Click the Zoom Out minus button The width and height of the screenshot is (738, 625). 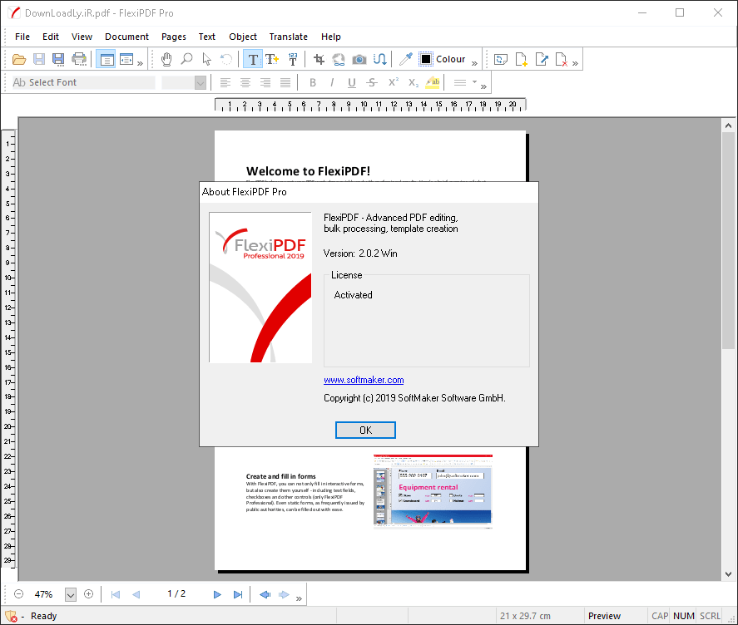pos(19,594)
